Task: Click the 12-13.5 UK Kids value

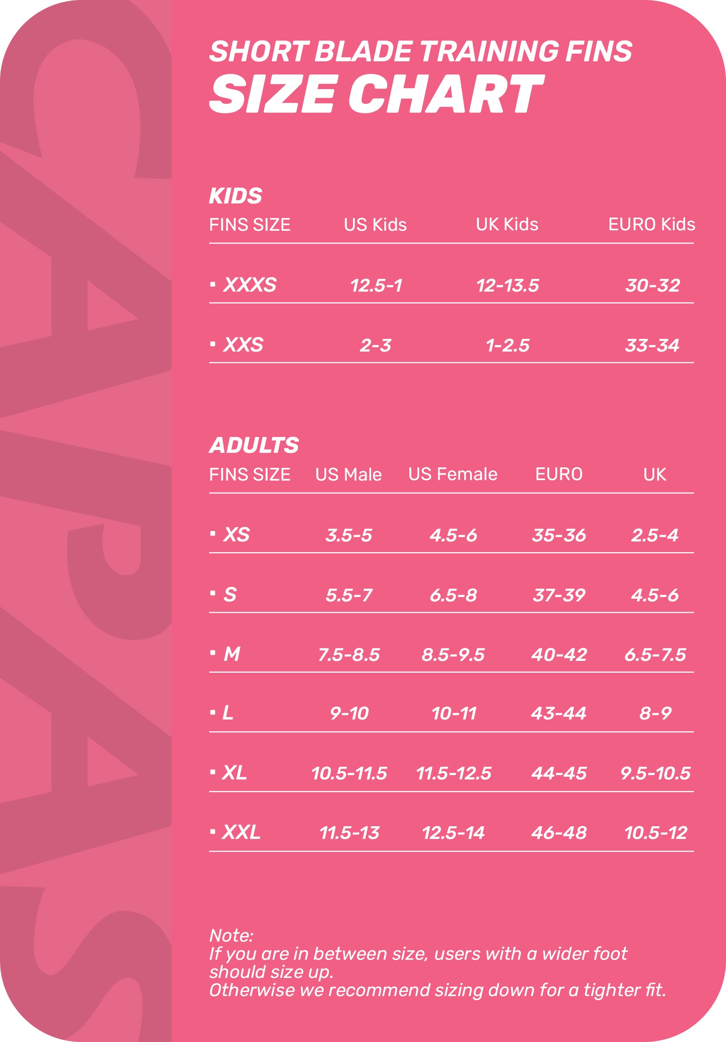Action: pyautogui.click(x=507, y=285)
